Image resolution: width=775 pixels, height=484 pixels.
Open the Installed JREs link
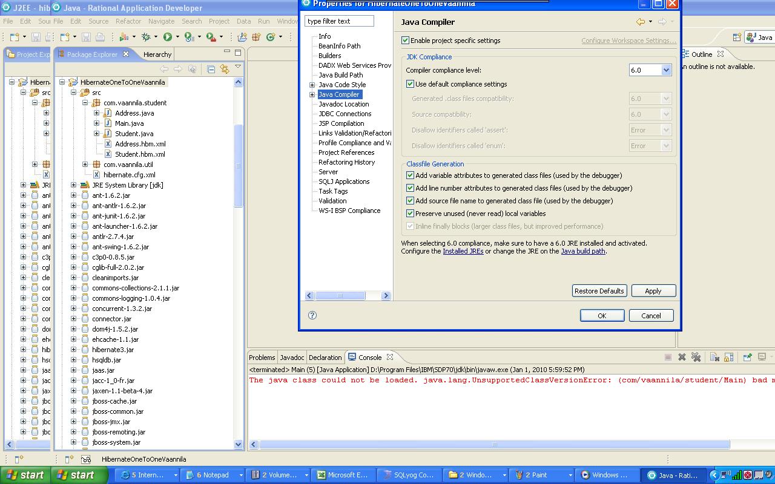pos(462,251)
